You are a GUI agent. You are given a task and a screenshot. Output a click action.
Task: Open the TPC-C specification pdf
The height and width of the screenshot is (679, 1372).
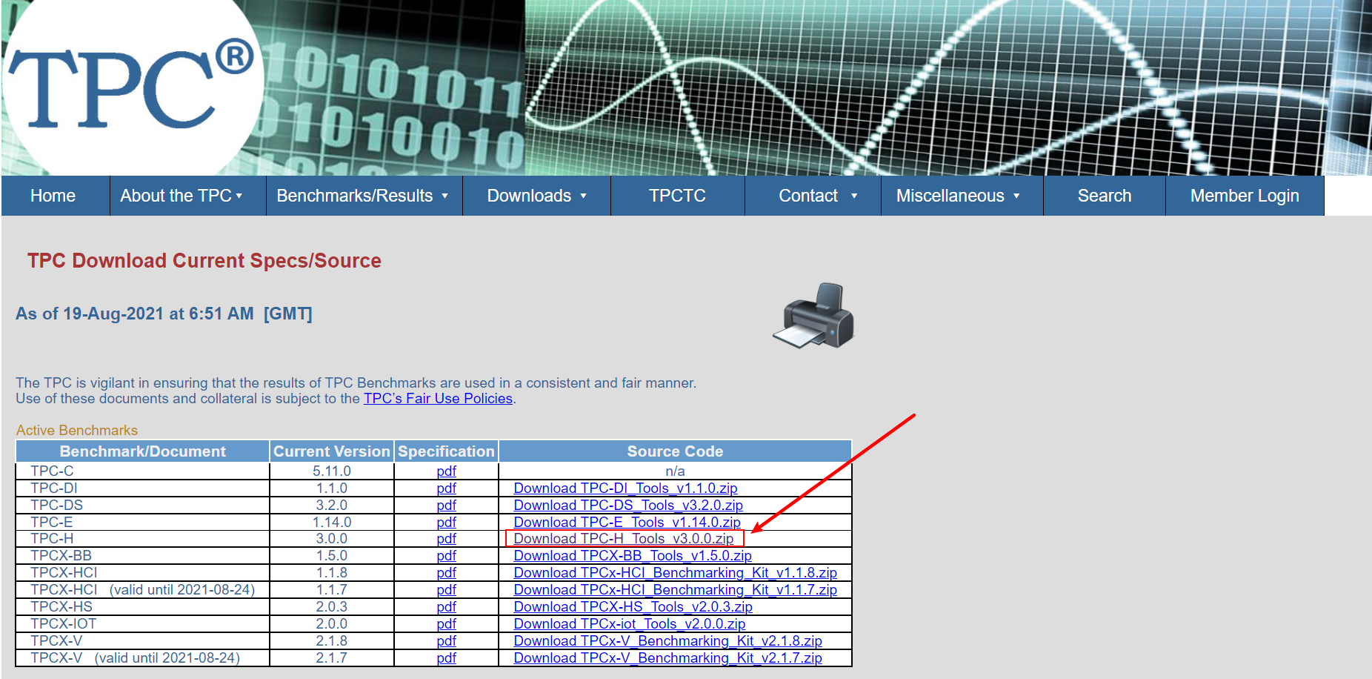tap(446, 471)
